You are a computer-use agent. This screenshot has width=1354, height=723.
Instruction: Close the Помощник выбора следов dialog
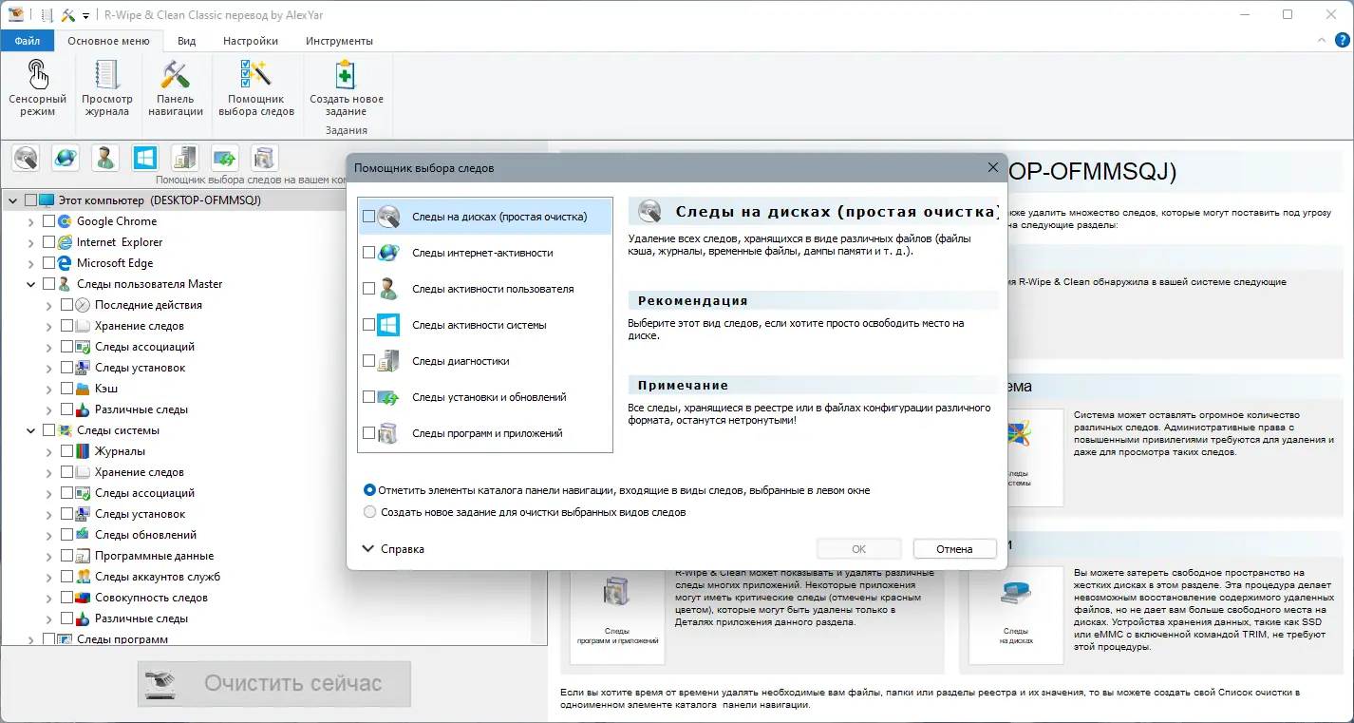coord(993,167)
